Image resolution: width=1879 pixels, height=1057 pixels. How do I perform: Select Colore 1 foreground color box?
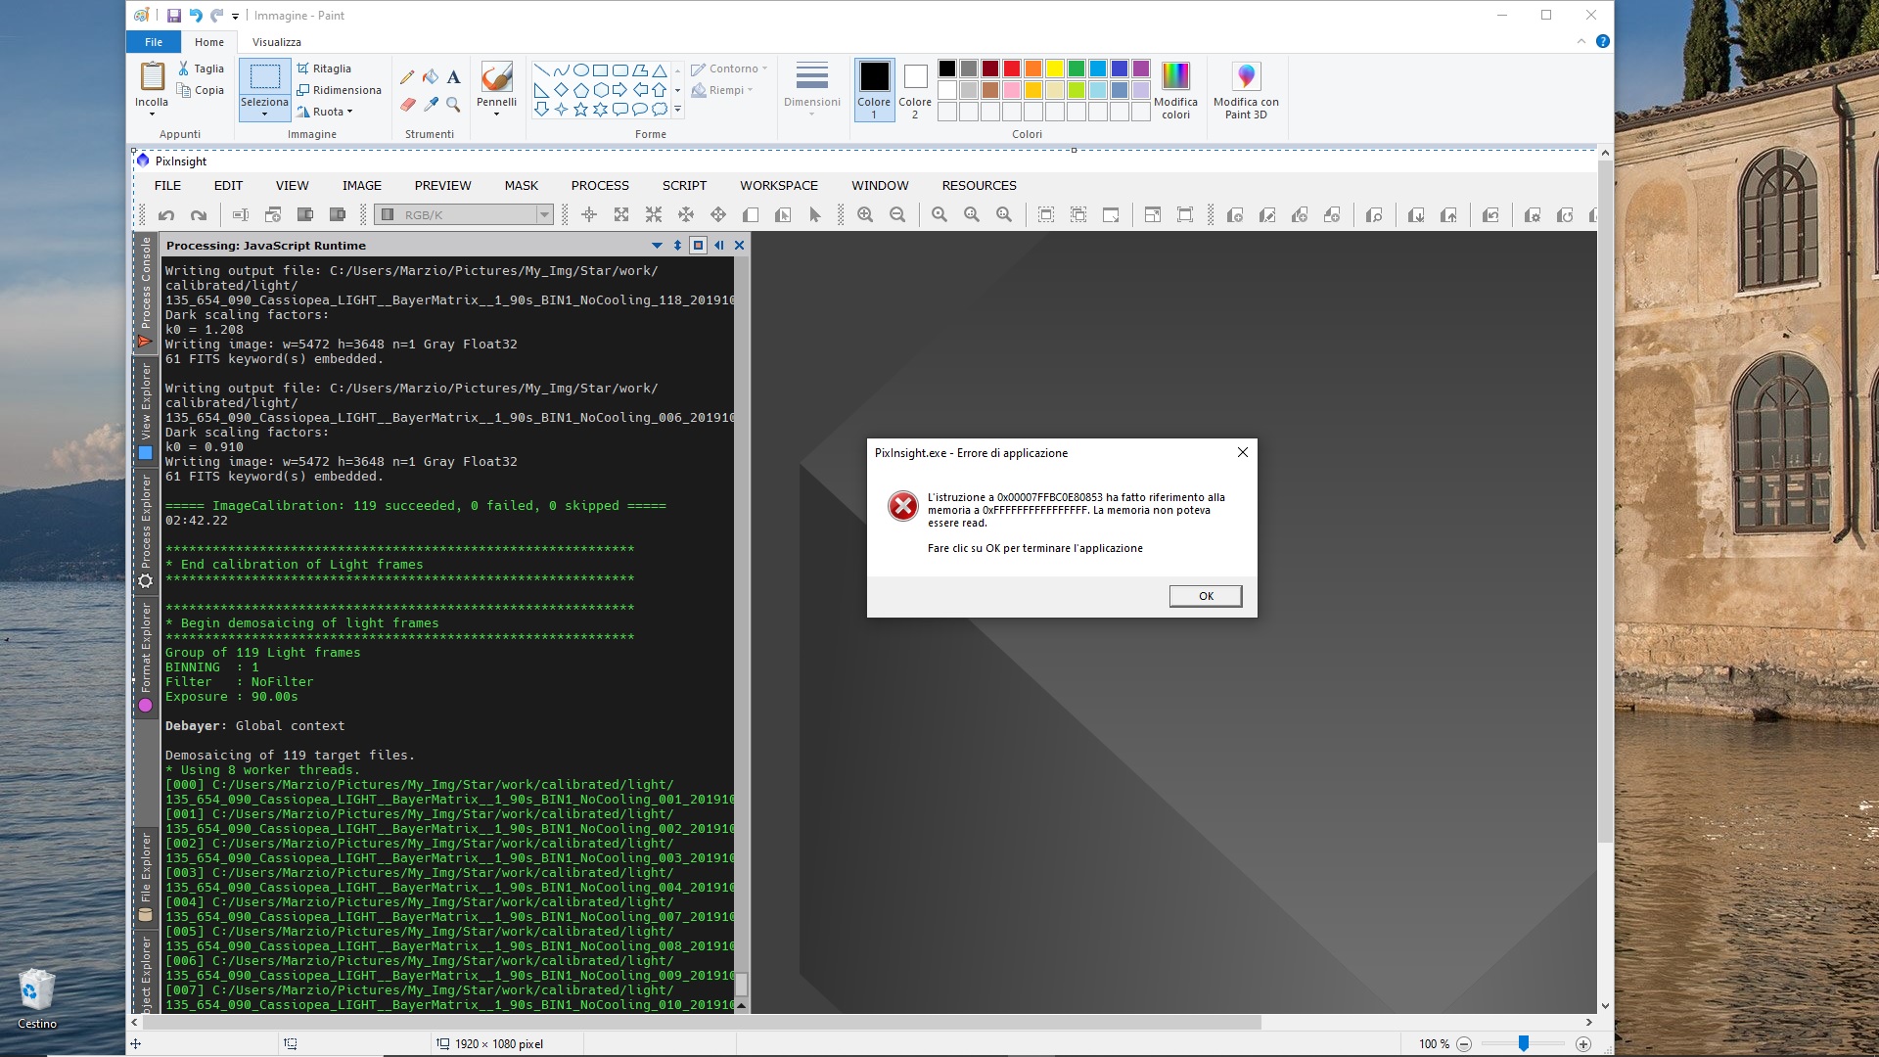click(x=874, y=89)
